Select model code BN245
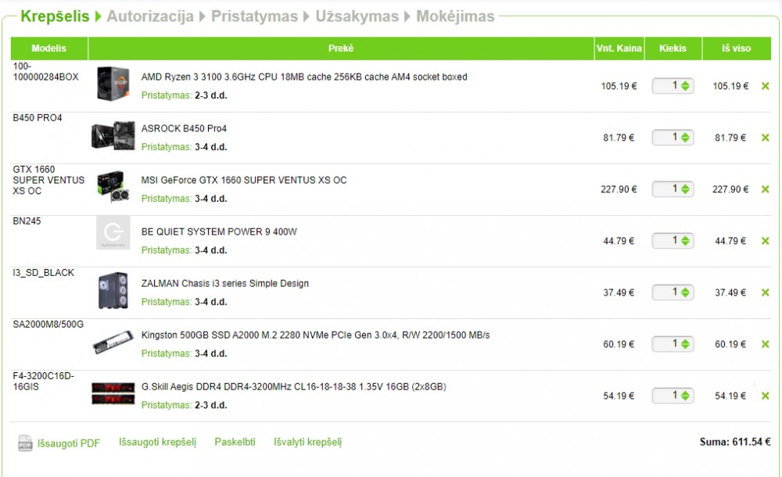The height and width of the screenshot is (477, 782). (x=27, y=221)
